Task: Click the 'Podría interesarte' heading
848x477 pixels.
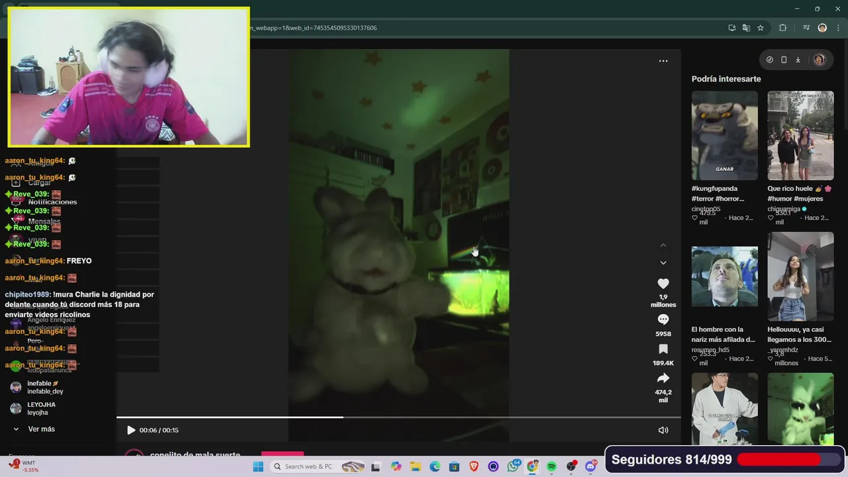Action: click(726, 79)
